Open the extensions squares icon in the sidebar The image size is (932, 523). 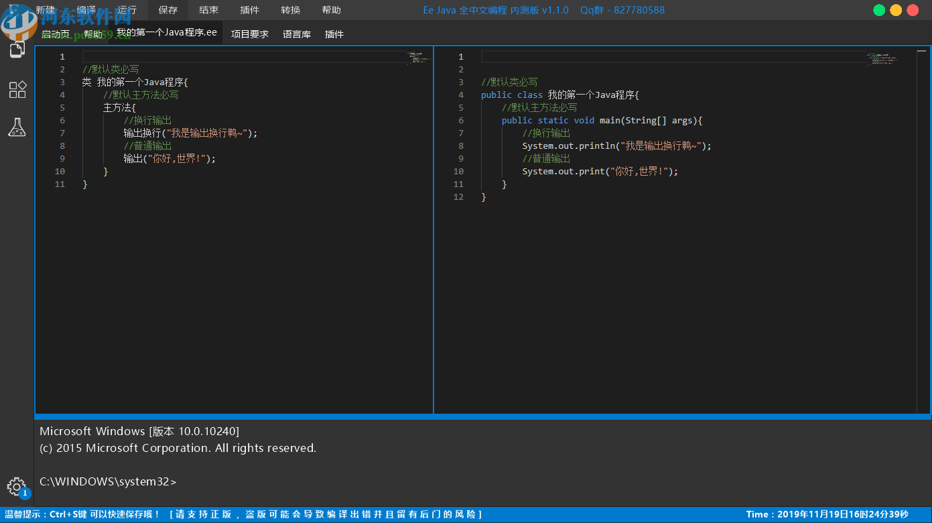point(17,90)
